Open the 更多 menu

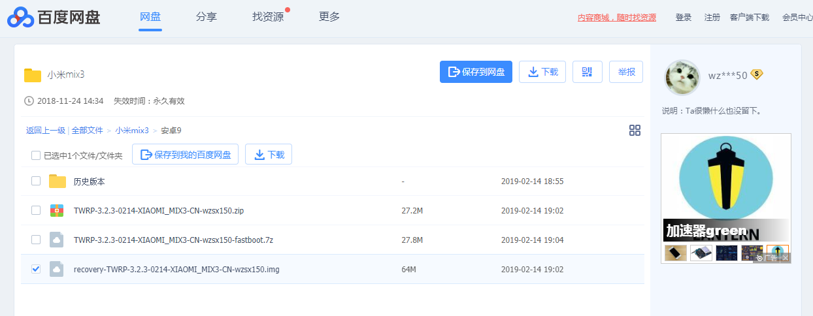tap(329, 17)
